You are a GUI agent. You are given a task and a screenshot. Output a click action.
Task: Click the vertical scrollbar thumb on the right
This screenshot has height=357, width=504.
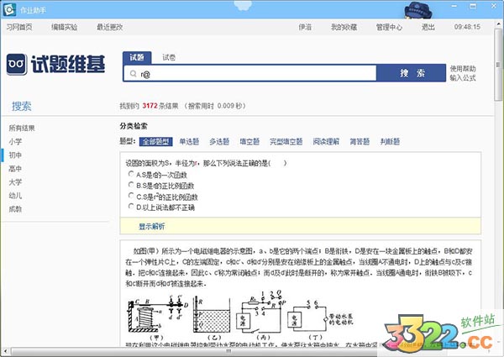pyautogui.click(x=498, y=66)
